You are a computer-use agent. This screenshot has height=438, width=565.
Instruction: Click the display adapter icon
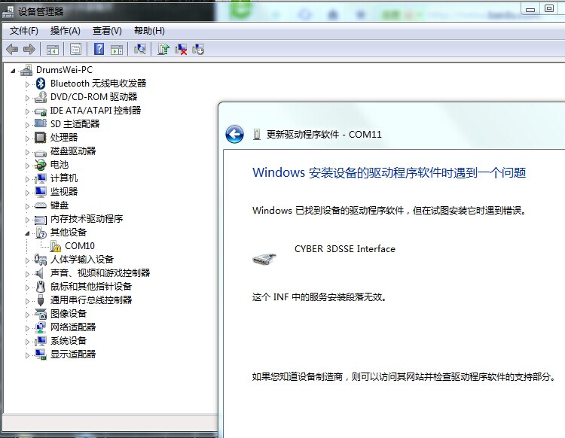pos(41,354)
